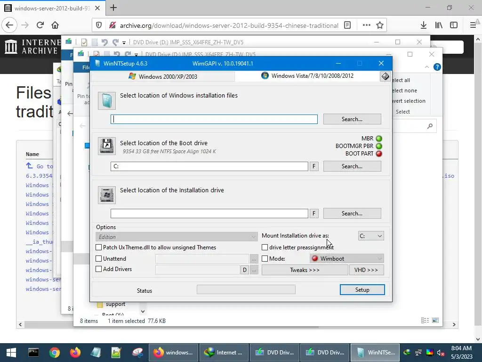
Task: Go to Firefox home page
Action: click(x=55, y=25)
